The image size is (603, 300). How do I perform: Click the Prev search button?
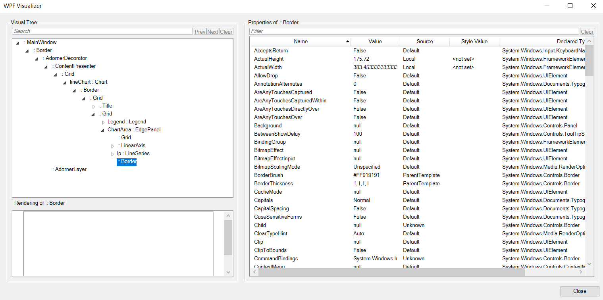pyautogui.click(x=200, y=31)
